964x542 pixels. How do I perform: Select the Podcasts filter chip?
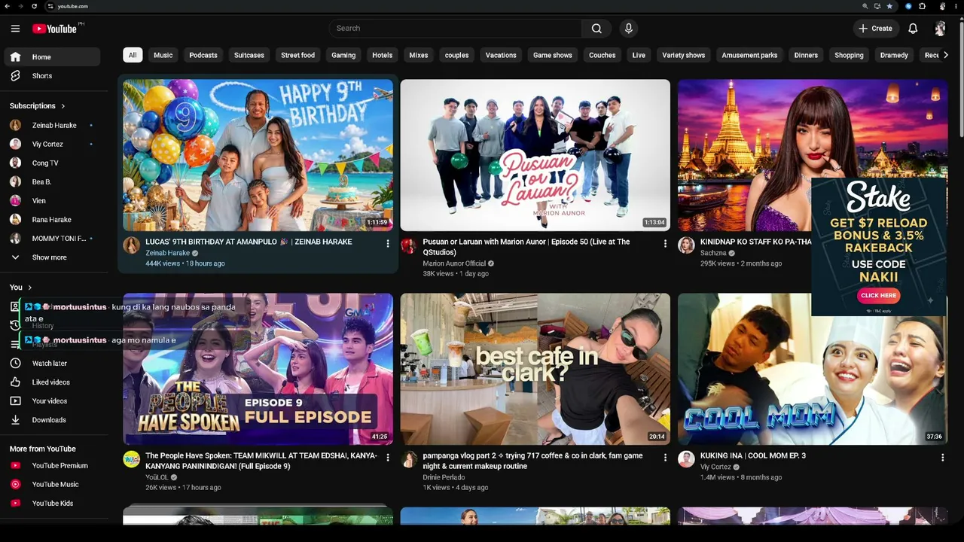pyautogui.click(x=203, y=55)
